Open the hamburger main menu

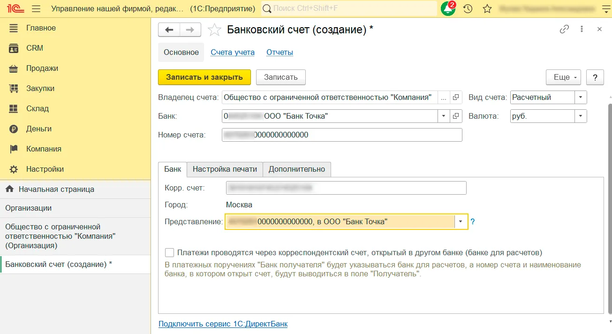tap(36, 8)
